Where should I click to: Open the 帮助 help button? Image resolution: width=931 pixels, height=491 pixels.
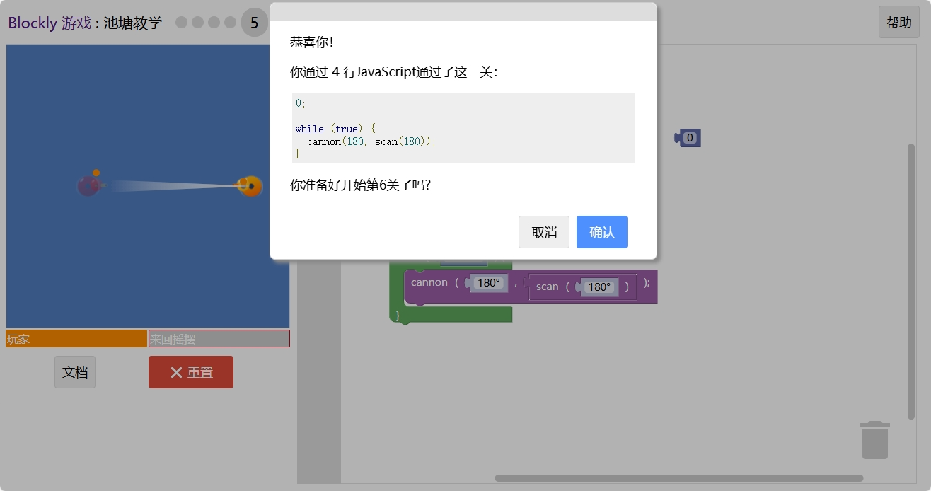pyautogui.click(x=898, y=22)
